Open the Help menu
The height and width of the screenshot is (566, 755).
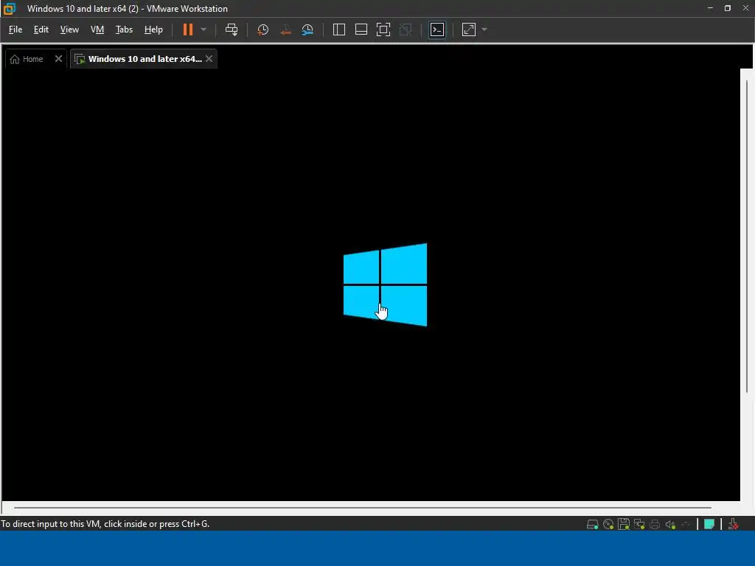click(x=153, y=29)
